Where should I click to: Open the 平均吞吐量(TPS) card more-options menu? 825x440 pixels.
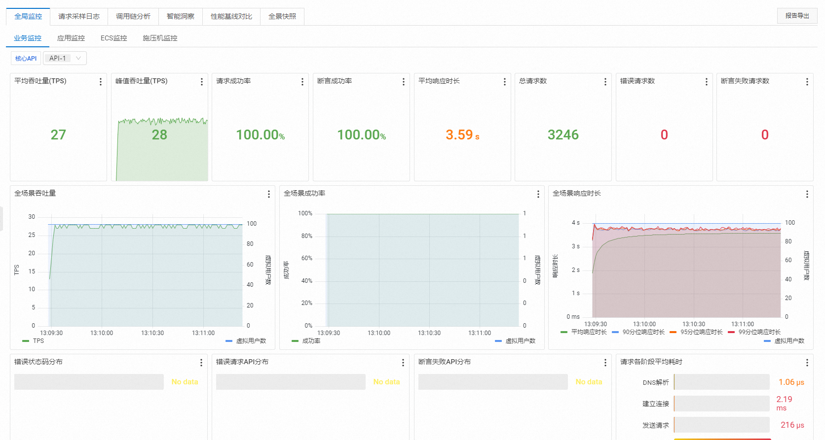click(101, 82)
